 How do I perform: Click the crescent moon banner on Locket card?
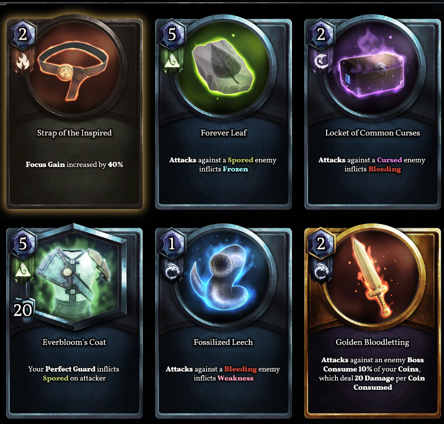pyautogui.click(x=321, y=62)
